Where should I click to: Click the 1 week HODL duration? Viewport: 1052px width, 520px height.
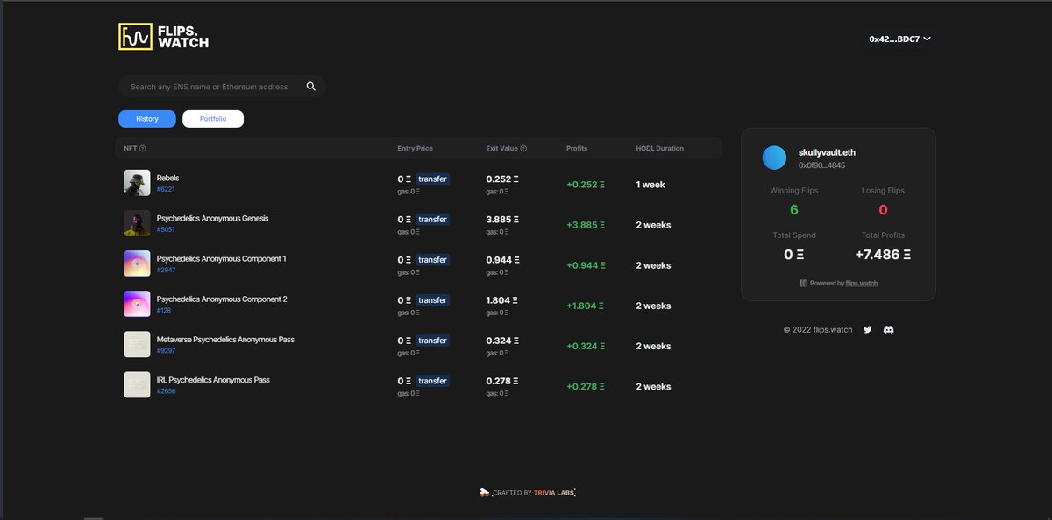(650, 185)
